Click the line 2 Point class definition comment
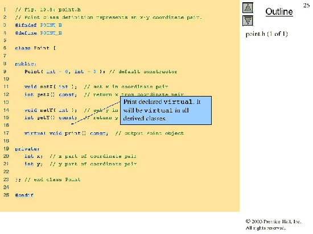 point(109,18)
